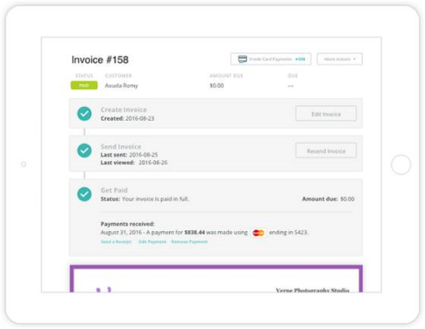
Task: Toggle Credit Card Payments ON switch
Action: point(300,59)
